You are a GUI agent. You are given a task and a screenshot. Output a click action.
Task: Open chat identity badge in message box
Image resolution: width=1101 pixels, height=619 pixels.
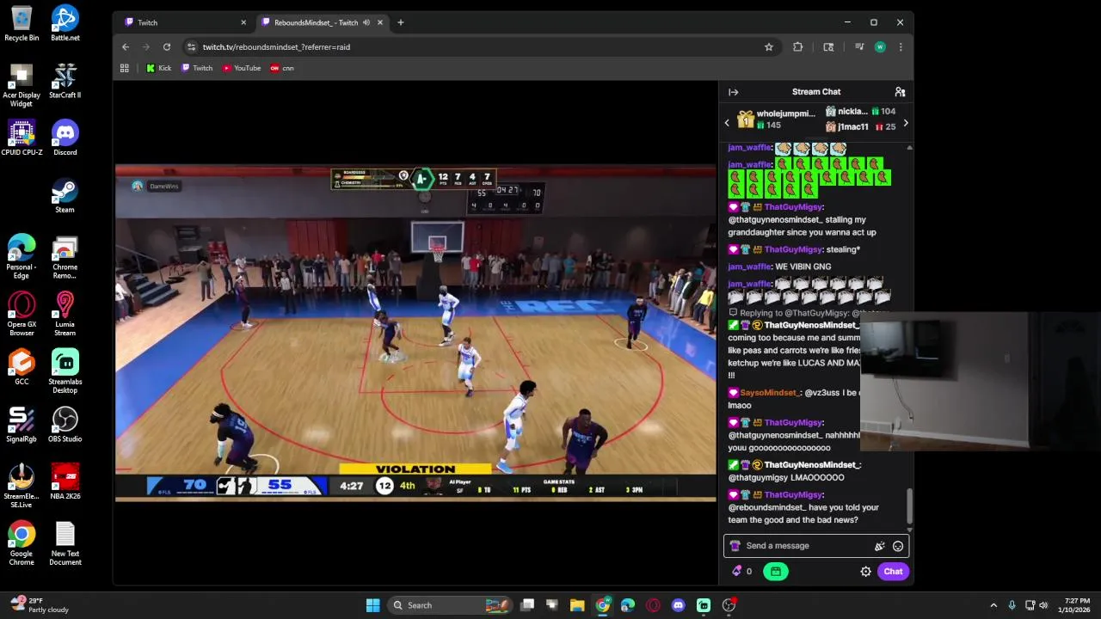point(735,546)
